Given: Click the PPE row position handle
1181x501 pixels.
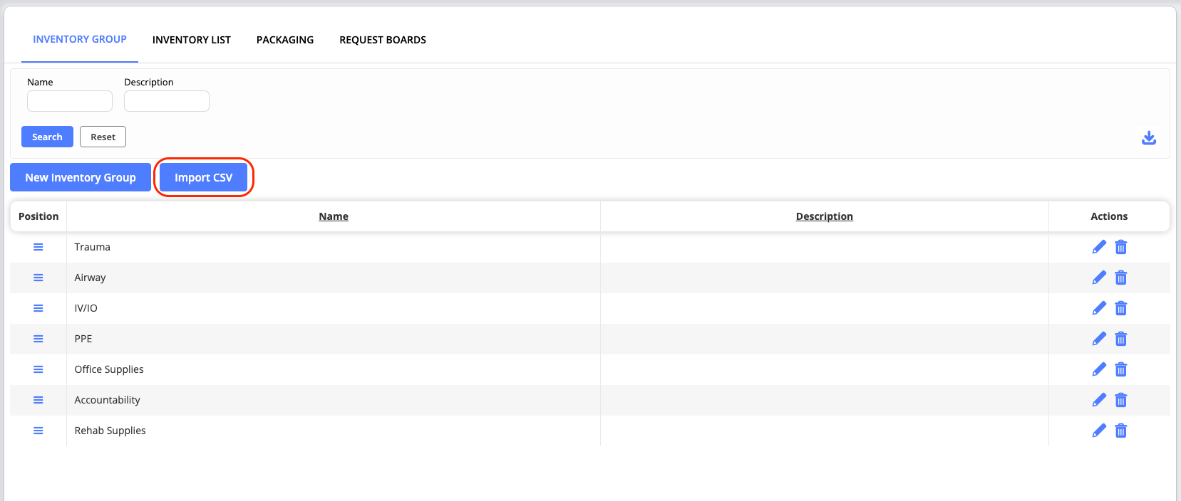Looking at the screenshot, I should click(x=38, y=339).
